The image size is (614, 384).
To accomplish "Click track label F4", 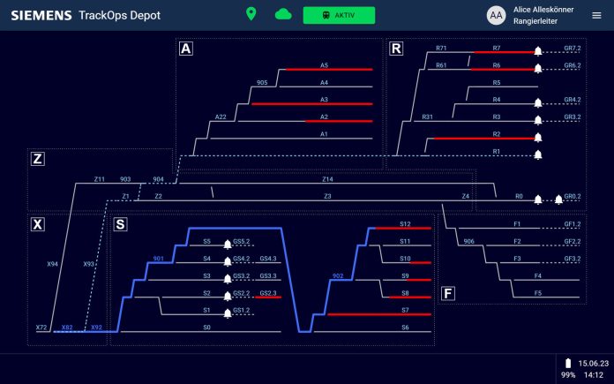I will coord(538,275).
